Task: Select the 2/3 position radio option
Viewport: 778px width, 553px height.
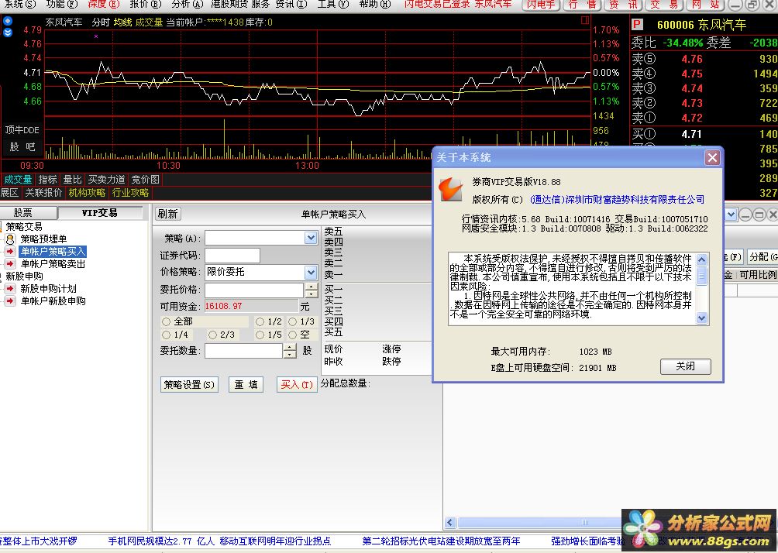Action: click(x=212, y=335)
